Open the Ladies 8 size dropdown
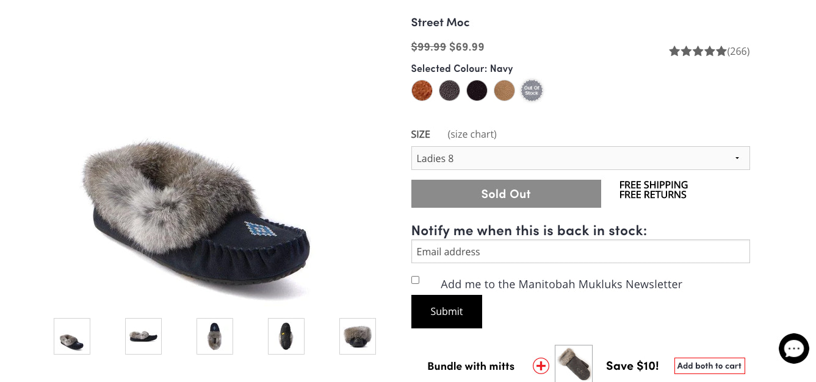 tap(580, 158)
